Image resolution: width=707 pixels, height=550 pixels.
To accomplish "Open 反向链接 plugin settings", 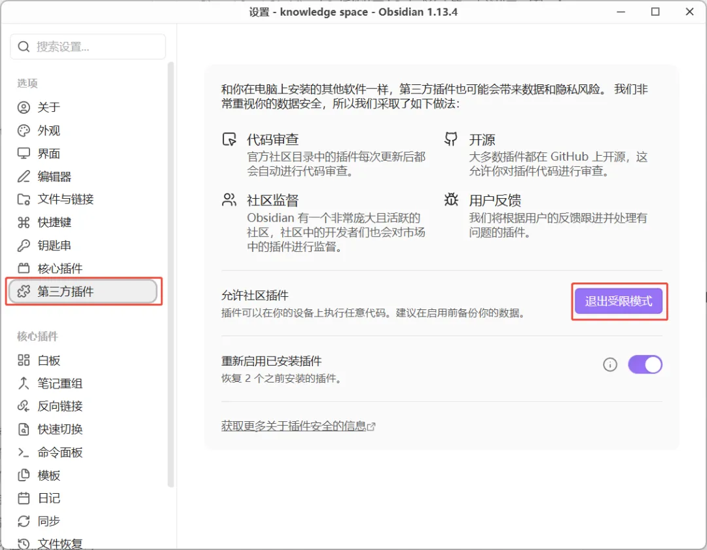I will click(x=83, y=406).
